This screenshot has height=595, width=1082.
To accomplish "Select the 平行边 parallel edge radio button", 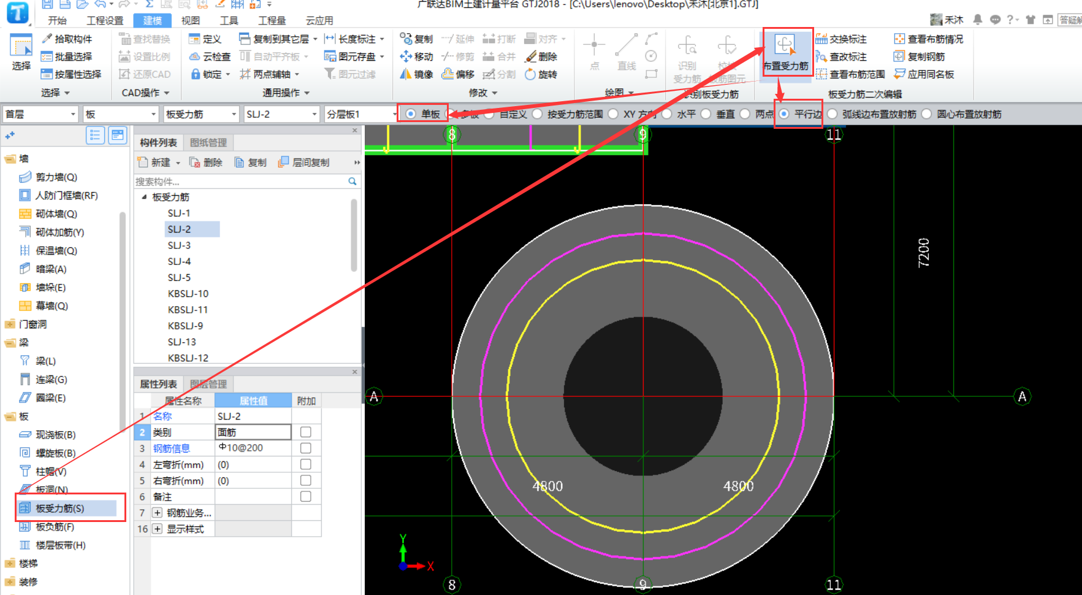I will (x=783, y=114).
